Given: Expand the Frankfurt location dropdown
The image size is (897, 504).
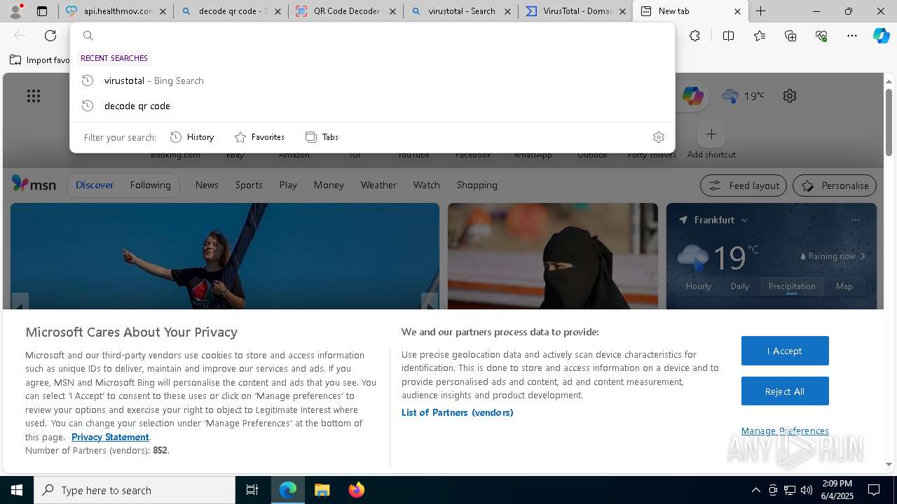Looking at the screenshot, I should (744, 220).
